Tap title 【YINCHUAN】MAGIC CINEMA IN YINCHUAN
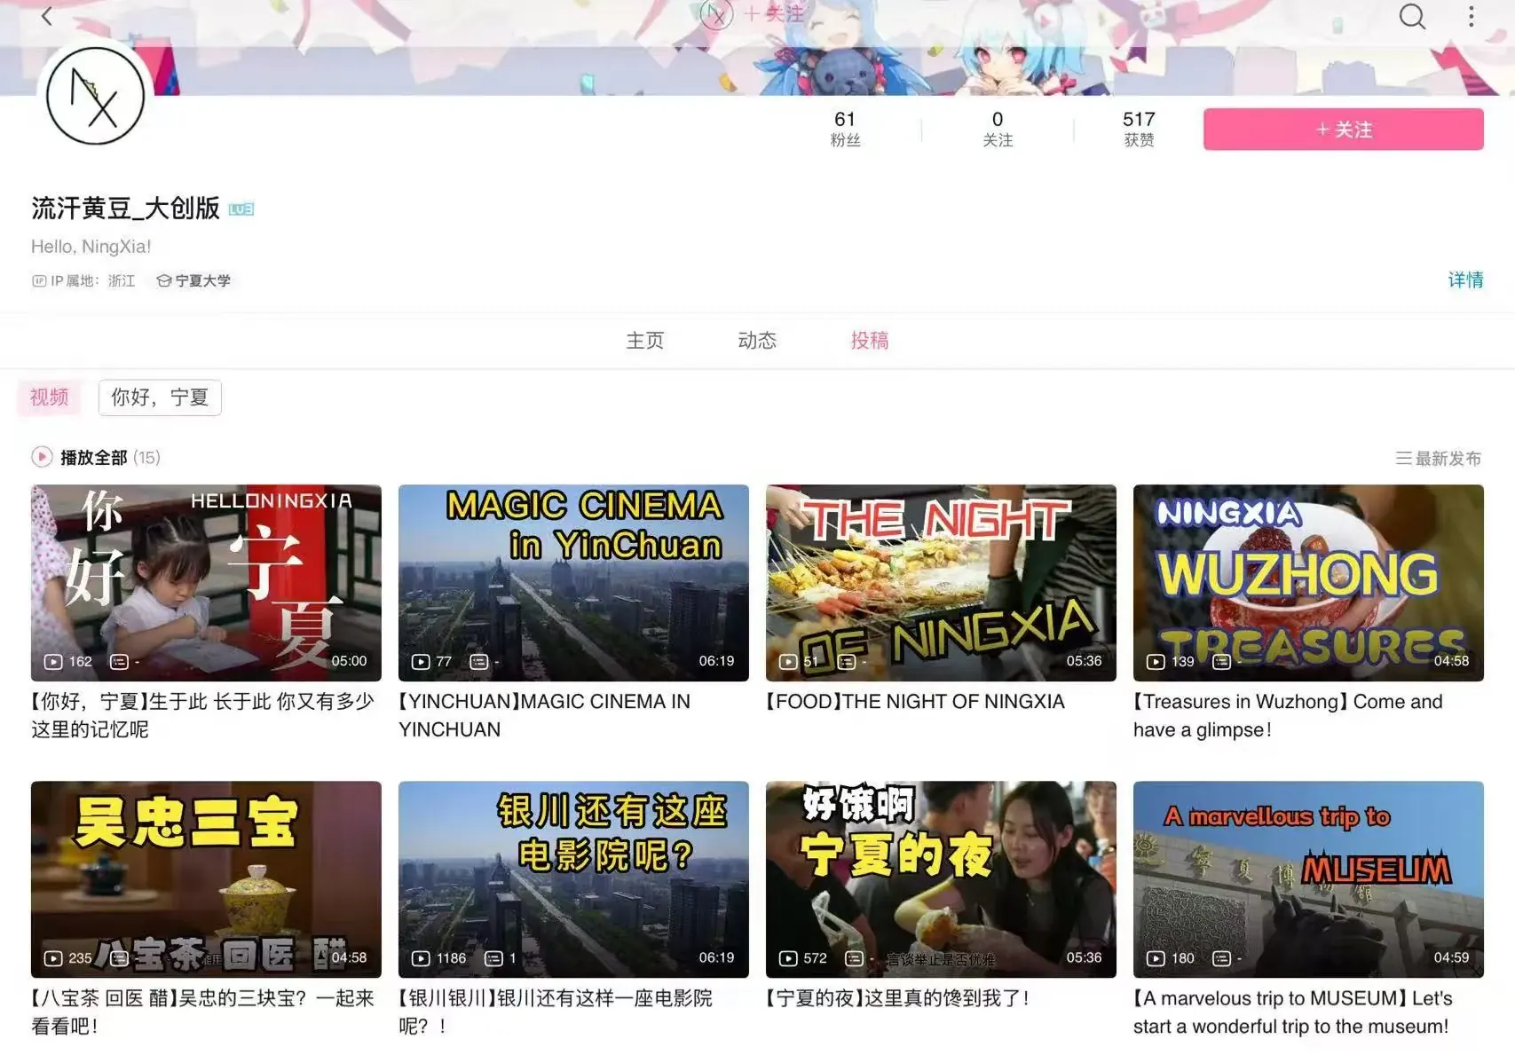Image resolution: width=1515 pixels, height=1063 pixels. coord(544,715)
